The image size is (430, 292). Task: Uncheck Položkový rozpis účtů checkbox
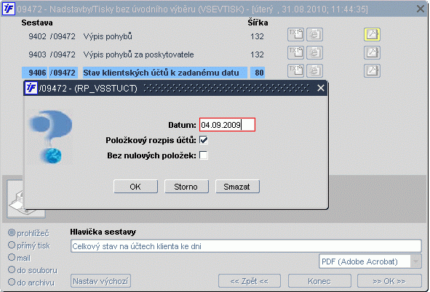(204, 140)
